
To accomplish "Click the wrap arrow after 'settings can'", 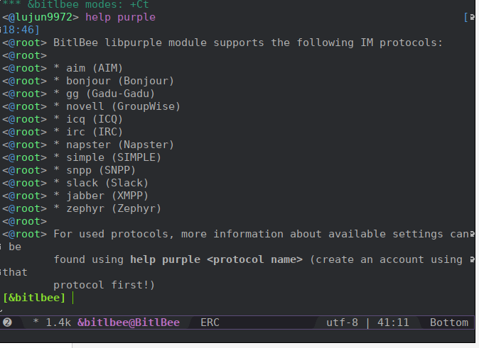I will point(473,234).
